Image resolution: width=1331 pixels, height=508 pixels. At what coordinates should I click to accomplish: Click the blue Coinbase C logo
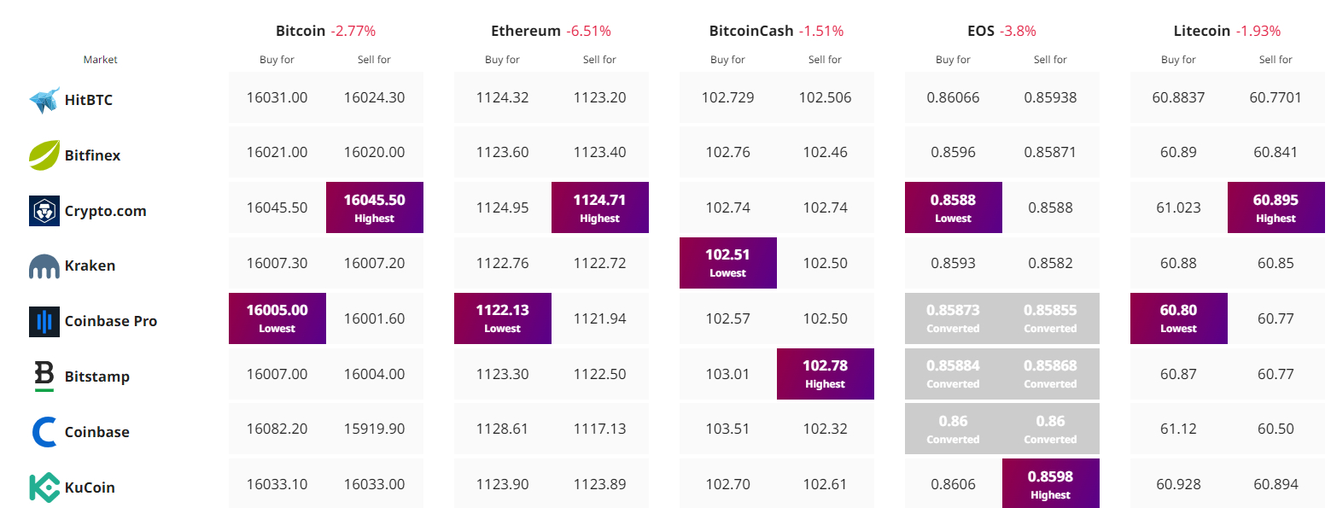44,432
